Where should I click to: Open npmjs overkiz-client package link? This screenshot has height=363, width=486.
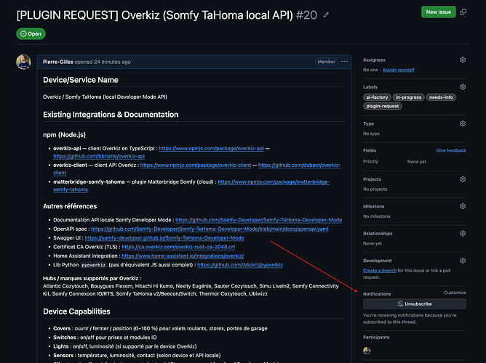196,165
